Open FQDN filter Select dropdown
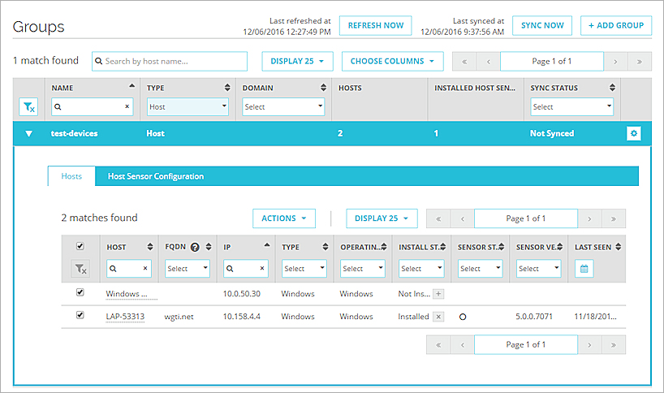The height and width of the screenshot is (393, 664). pyautogui.click(x=188, y=269)
